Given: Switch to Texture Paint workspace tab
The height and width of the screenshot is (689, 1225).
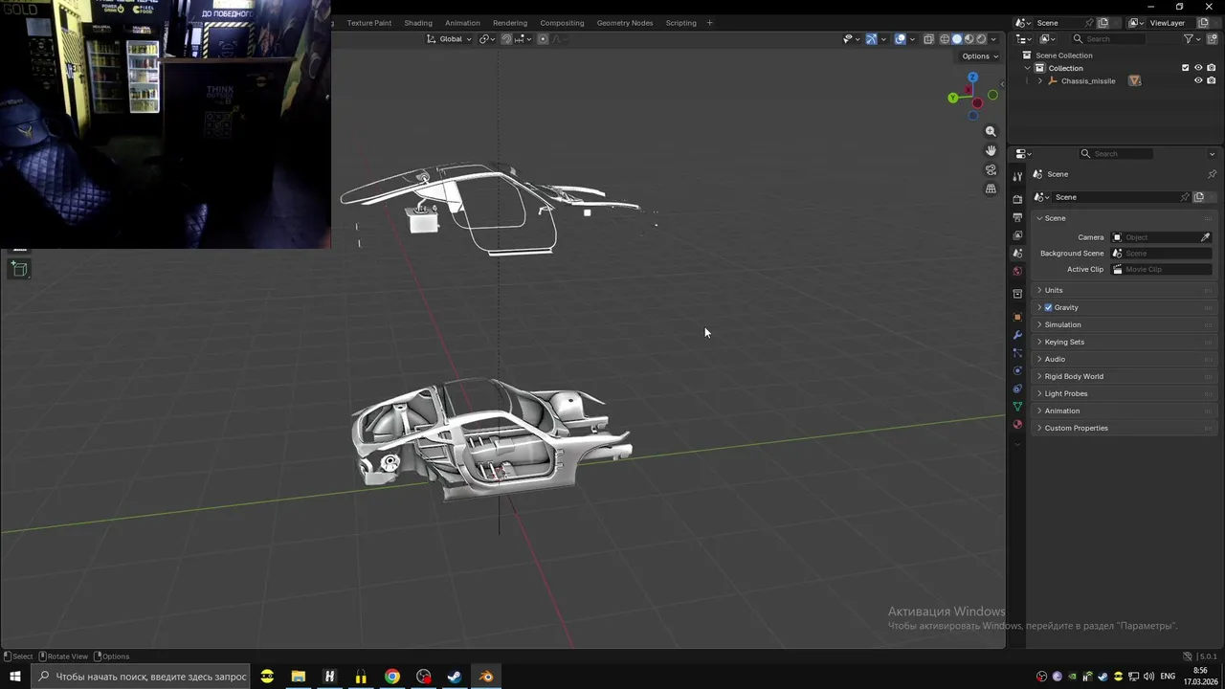Looking at the screenshot, I should (x=368, y=23).
